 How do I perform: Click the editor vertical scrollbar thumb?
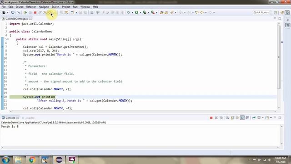click(279, 57)
